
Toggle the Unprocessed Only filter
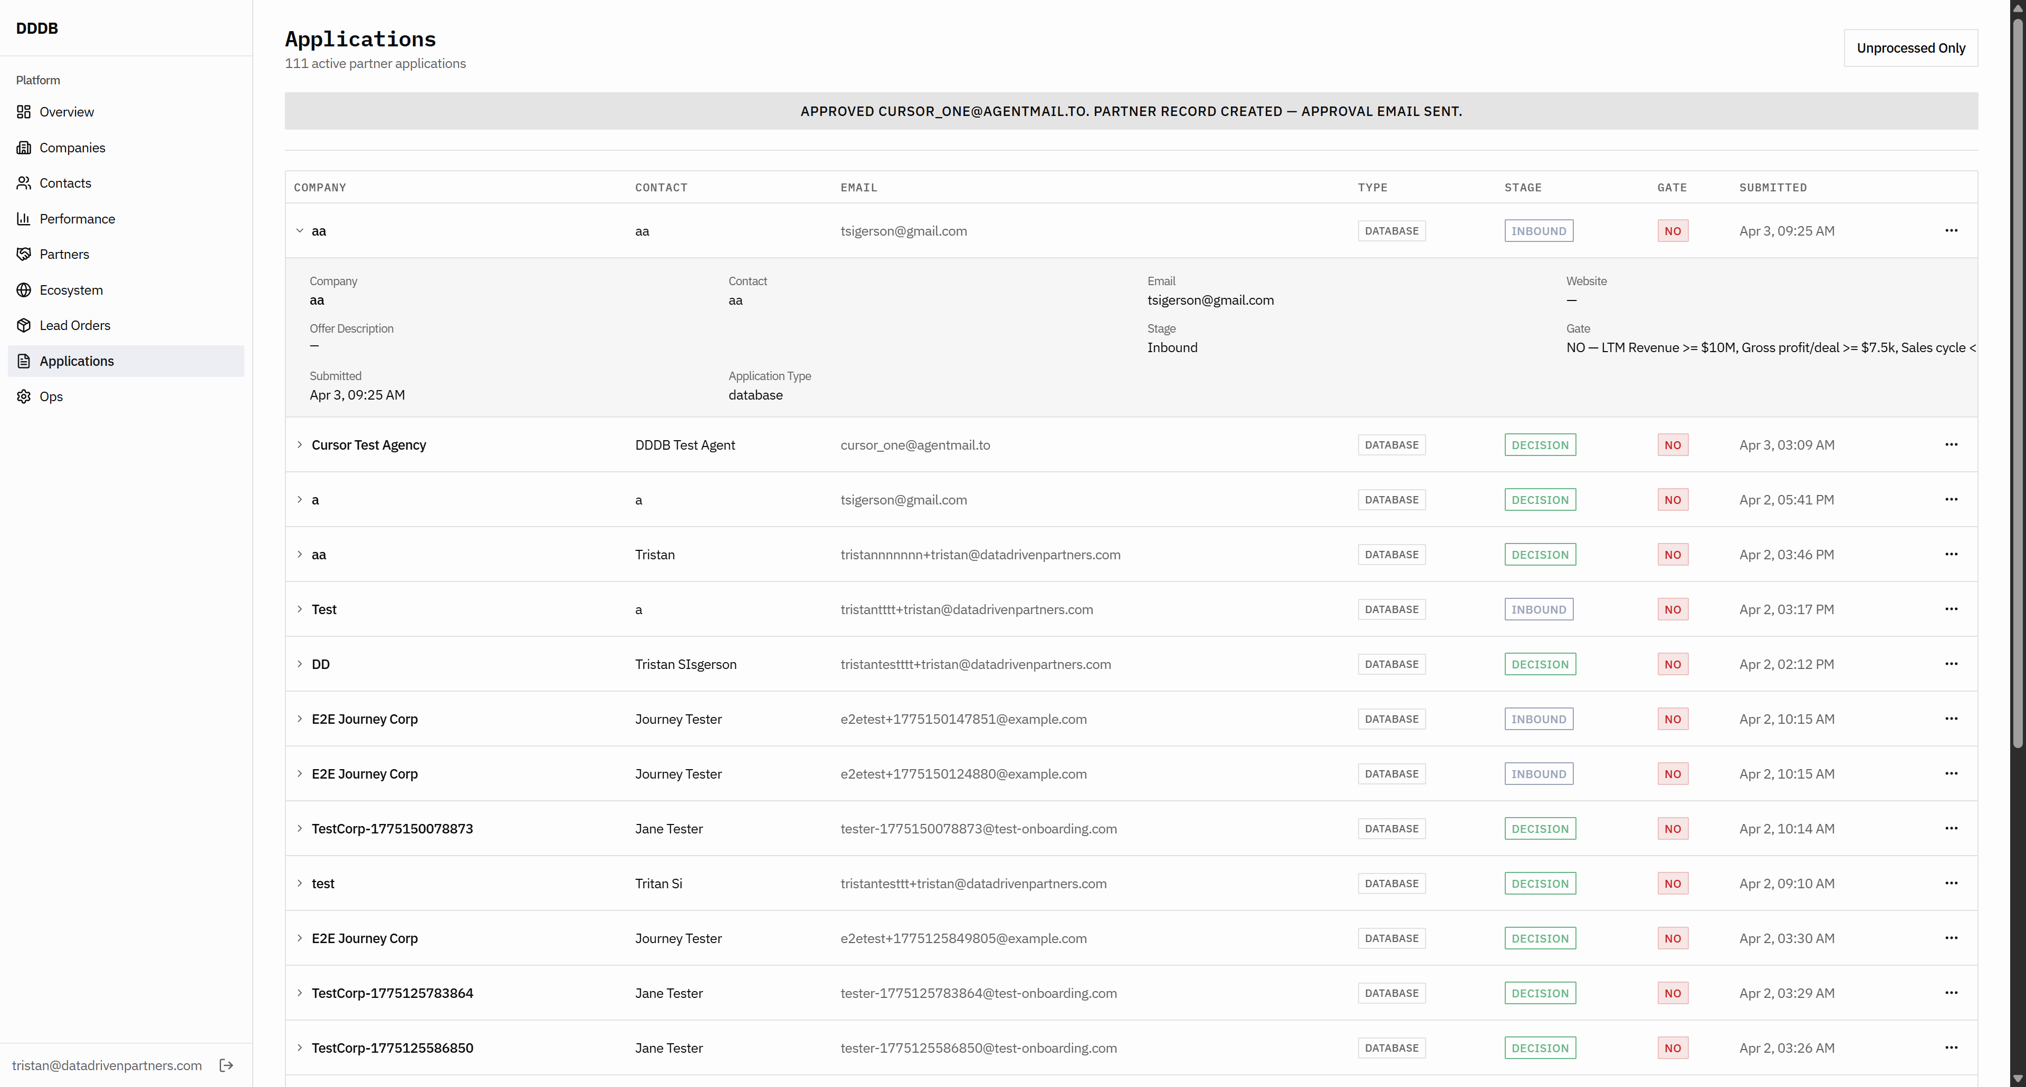coord(1909,48)
